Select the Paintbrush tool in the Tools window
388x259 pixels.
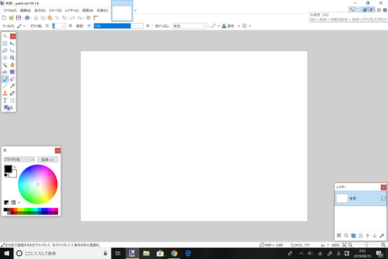5,79
